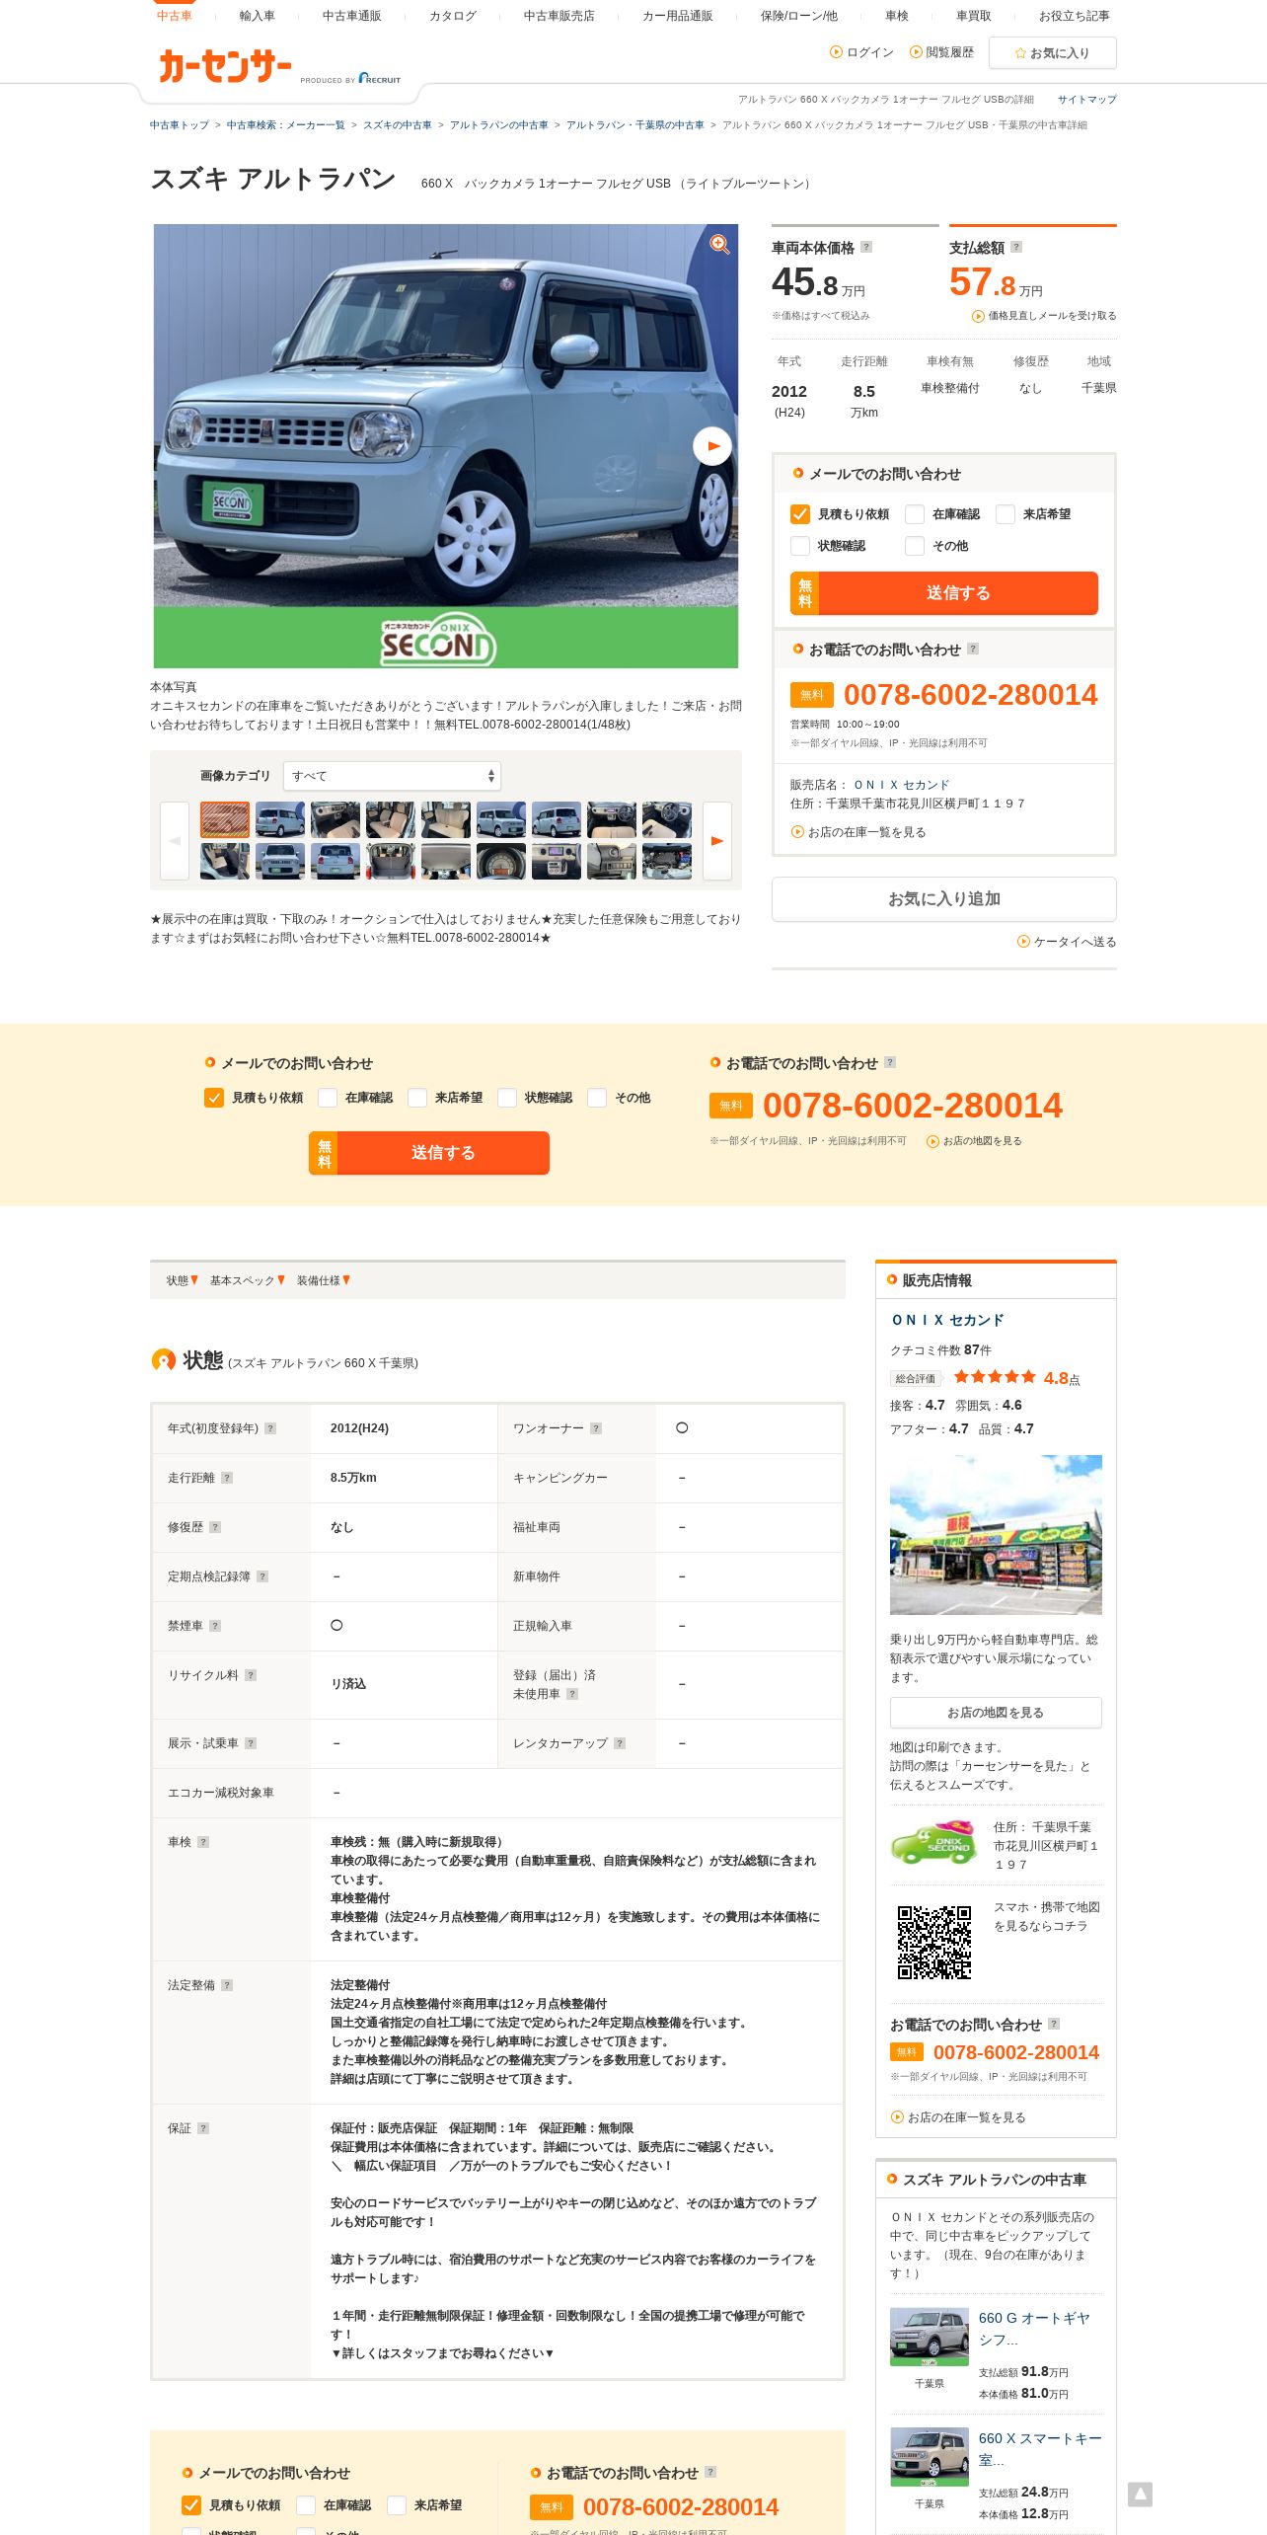Play the car photo slideshow
Screen dimensions: 1267x2535
(x=712, y=446)
